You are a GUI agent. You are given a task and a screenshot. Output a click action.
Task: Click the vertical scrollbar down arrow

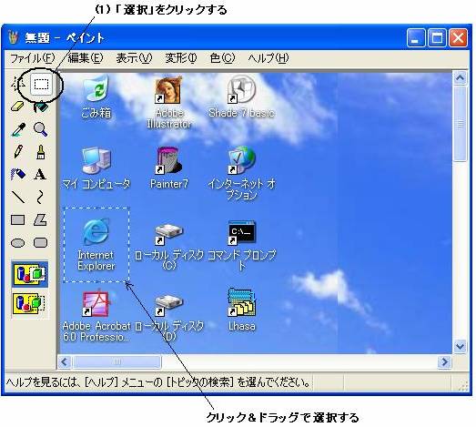coord(460,346)
